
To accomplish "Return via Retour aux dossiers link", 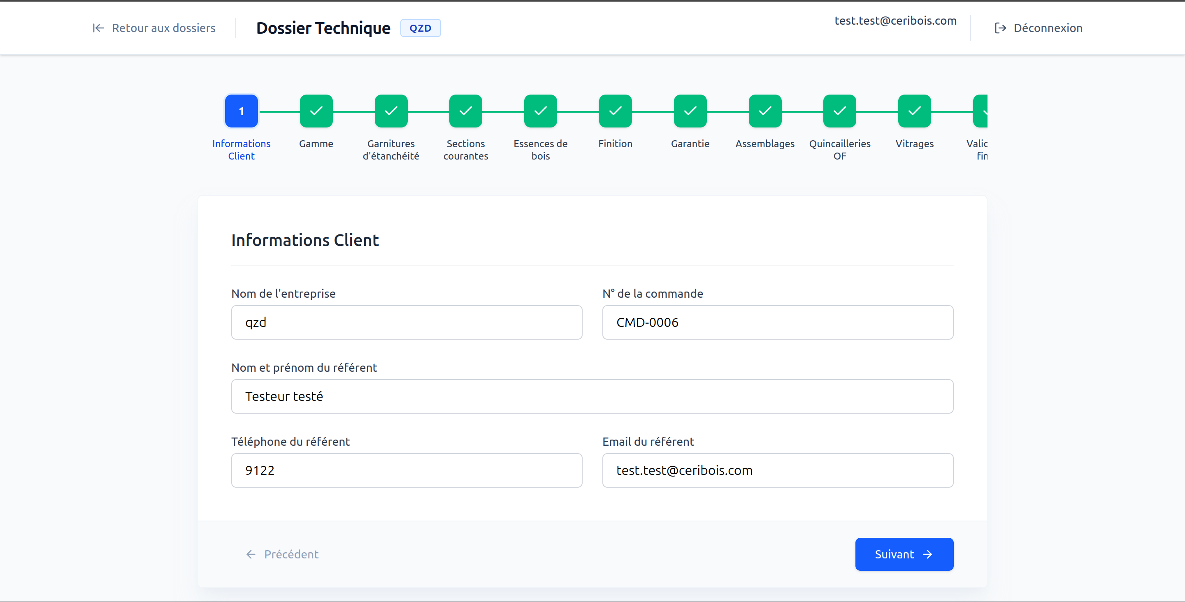I will coord(153,28).
